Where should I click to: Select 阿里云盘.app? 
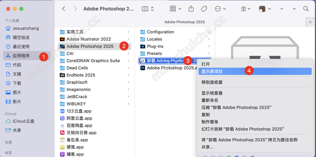(95, 118)
